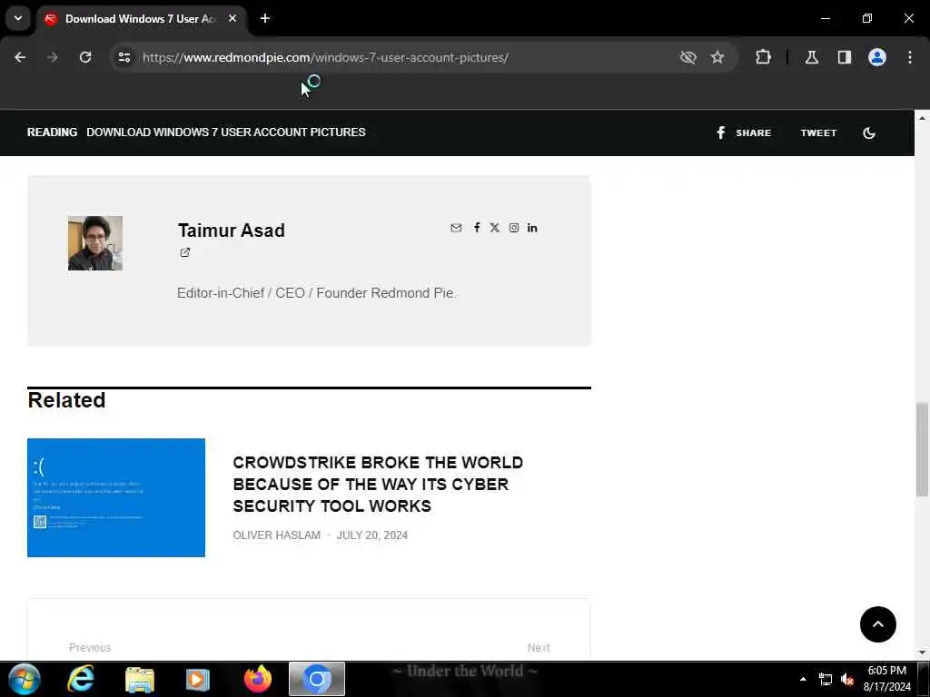
Task: Email Taimur Asad via envelope icon
Action: [456, 228]
